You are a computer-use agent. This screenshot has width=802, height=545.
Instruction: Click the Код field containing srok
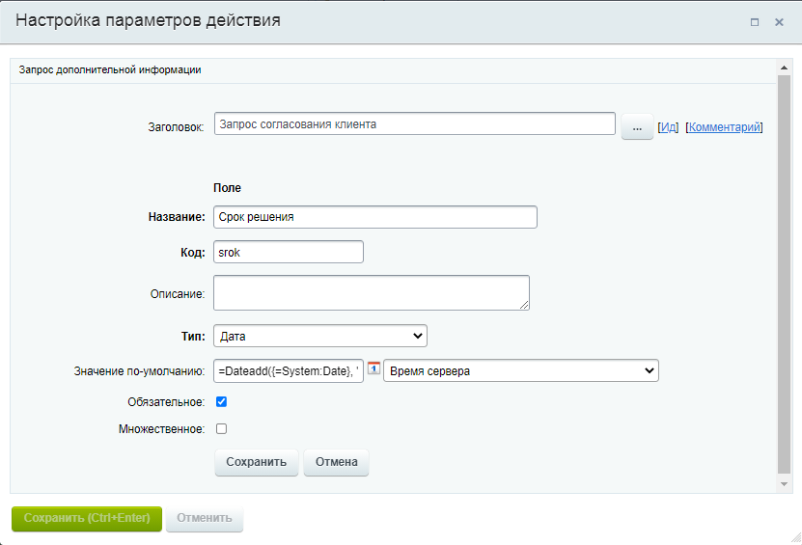click(x=289, y=252)
